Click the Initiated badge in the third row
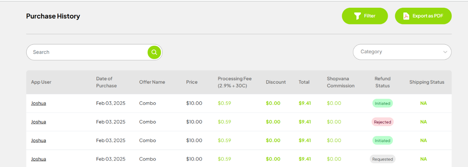The height and width of the screenshot is (167, 468). point(382,141)
